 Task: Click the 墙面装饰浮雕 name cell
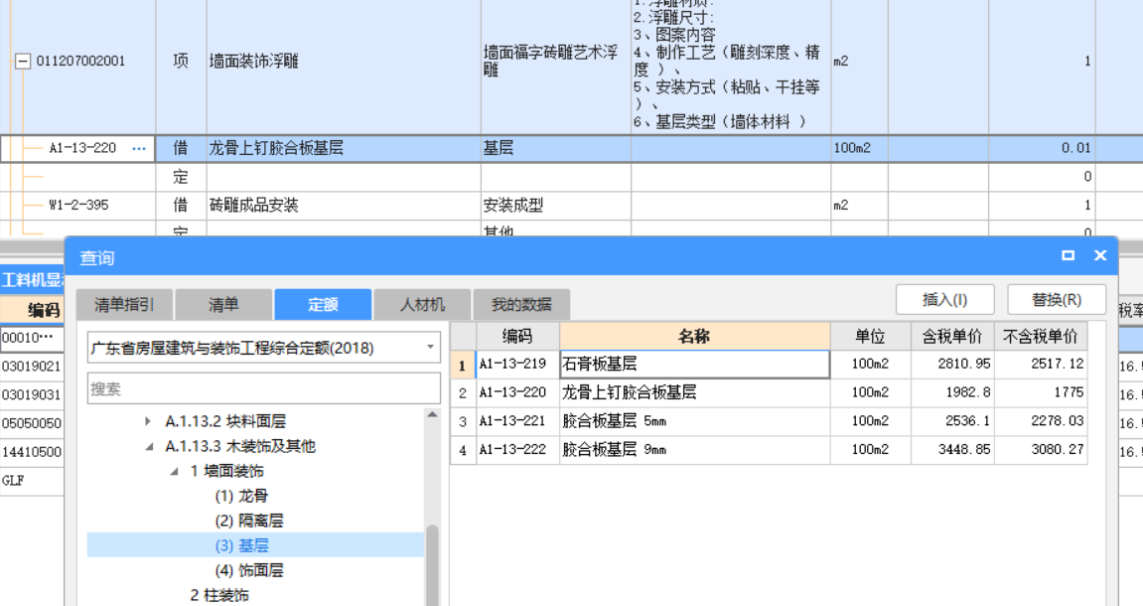(x=344, y=62)
